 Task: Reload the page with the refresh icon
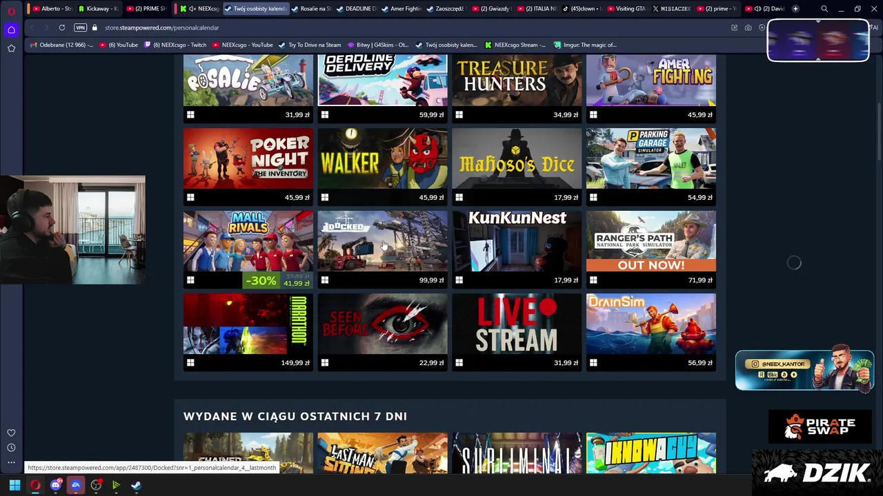pyautogui.click(x=62, y=28)
